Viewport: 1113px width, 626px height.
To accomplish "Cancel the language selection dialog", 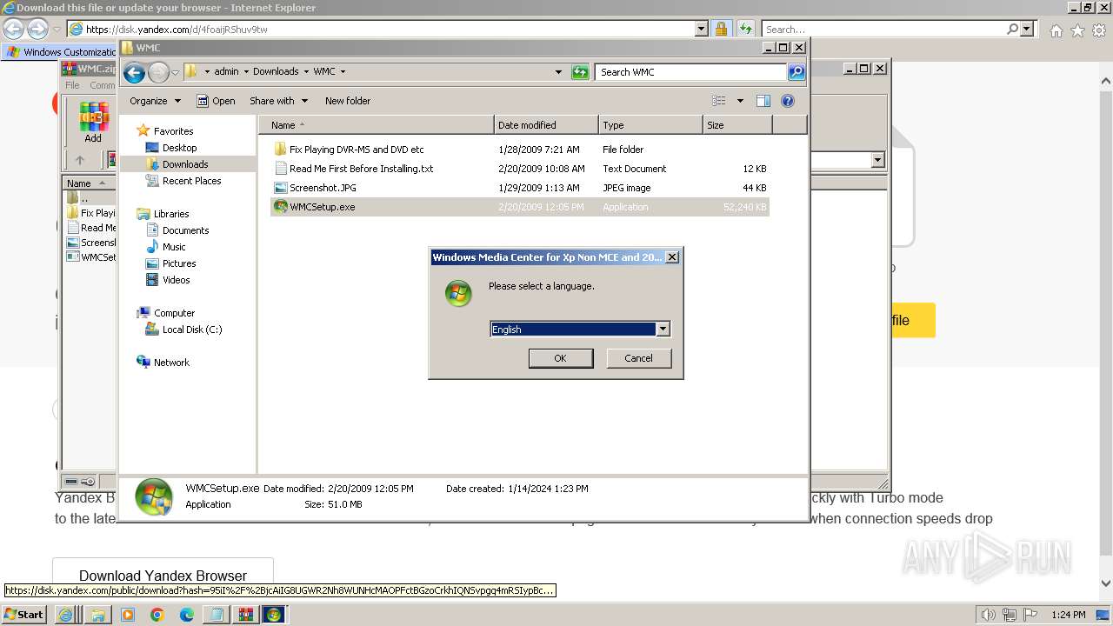I will [x=638, y=358].
